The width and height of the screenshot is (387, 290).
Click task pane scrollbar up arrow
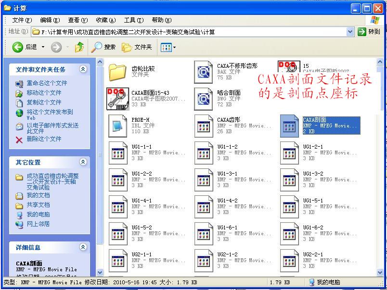pos(100,62)
